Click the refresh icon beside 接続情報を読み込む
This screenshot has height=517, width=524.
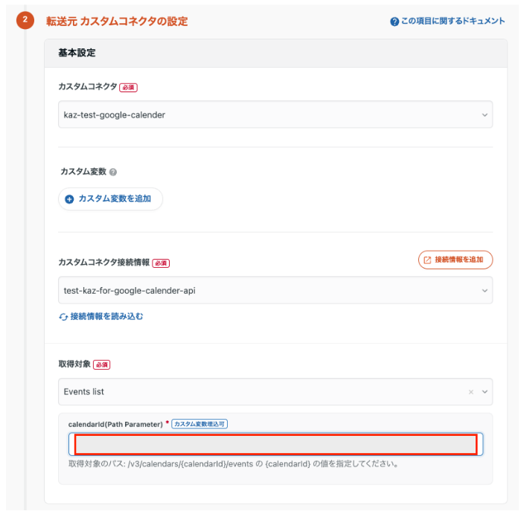63,317
